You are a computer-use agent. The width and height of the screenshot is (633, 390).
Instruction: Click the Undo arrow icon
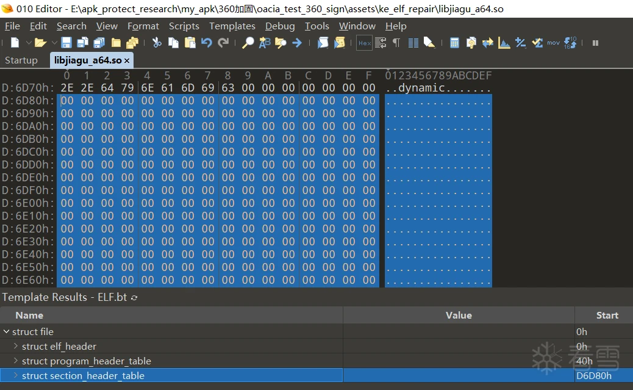(x=206, y=43)
